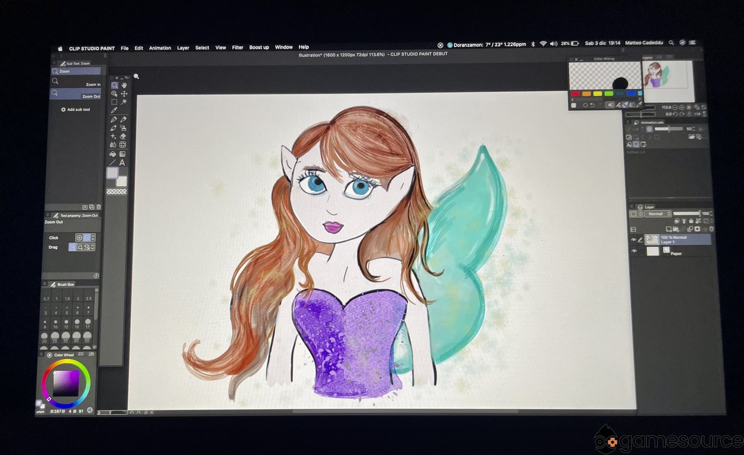Open the Click setting dropdown in Tool property
The image size is (744, 455).
93,238
